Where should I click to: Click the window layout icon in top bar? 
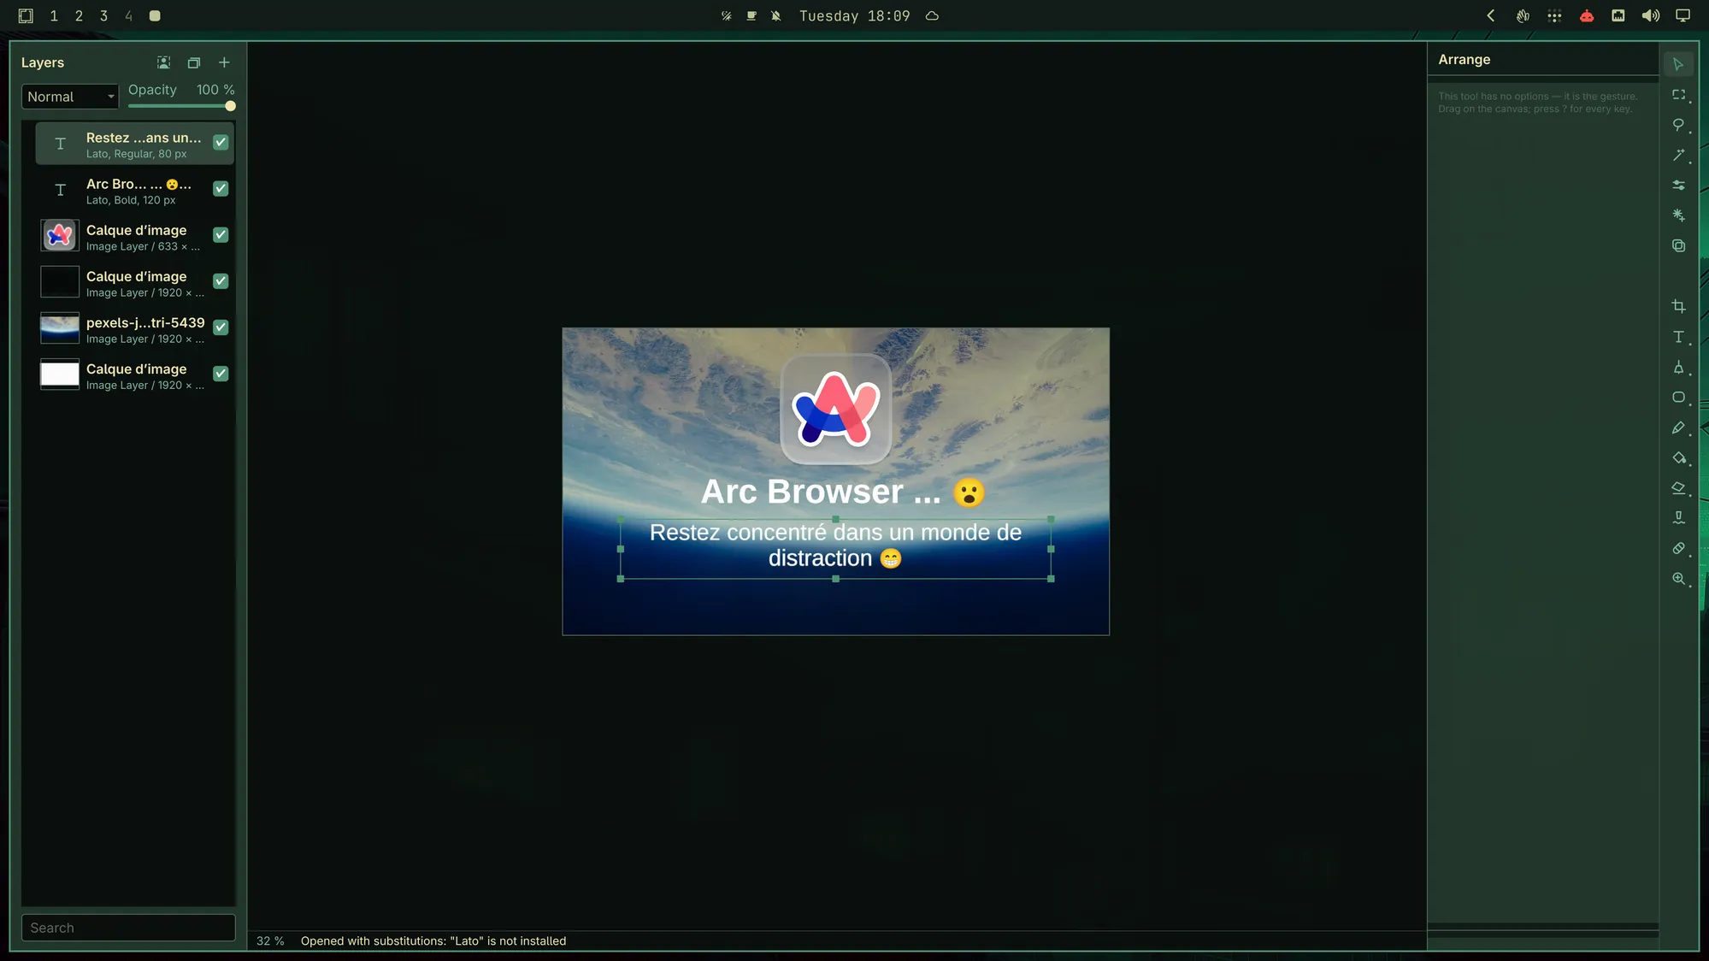(26, 15)
